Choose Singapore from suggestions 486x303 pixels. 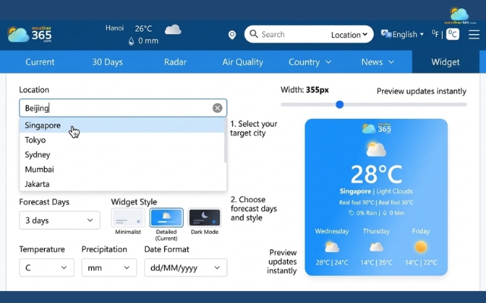(x=122, y=125)
